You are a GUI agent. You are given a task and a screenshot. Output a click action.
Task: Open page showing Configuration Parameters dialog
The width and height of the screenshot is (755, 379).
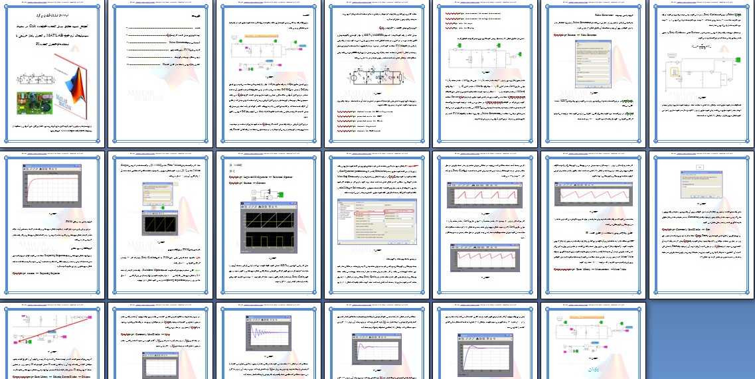[377, 226]
